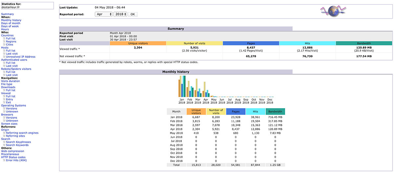Click the icon beside Error Hits (404)

(4, 161)
